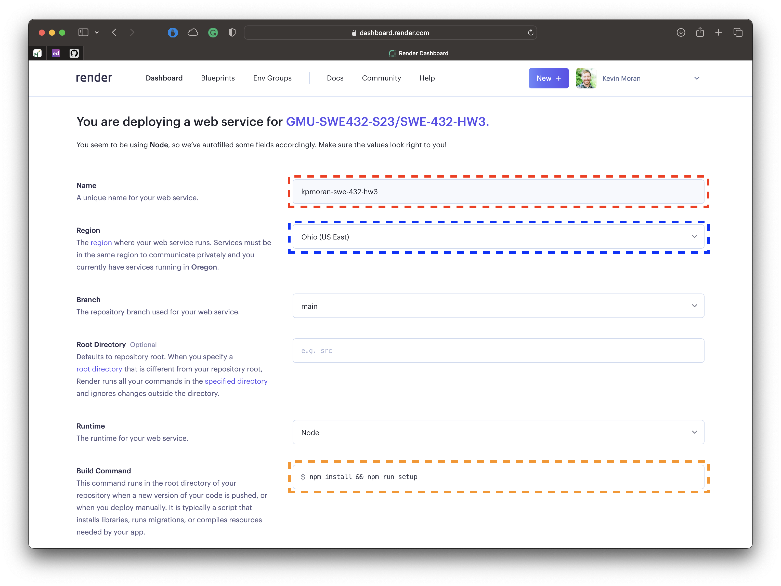The height and width of the screenshot is (586, 781).
Task: Click the Kevin Moran account name
Action: tap(621, 78)
